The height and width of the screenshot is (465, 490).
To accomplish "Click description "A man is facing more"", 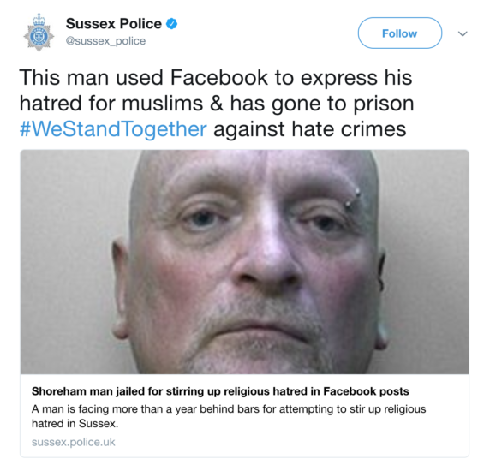I will [229, 409].
